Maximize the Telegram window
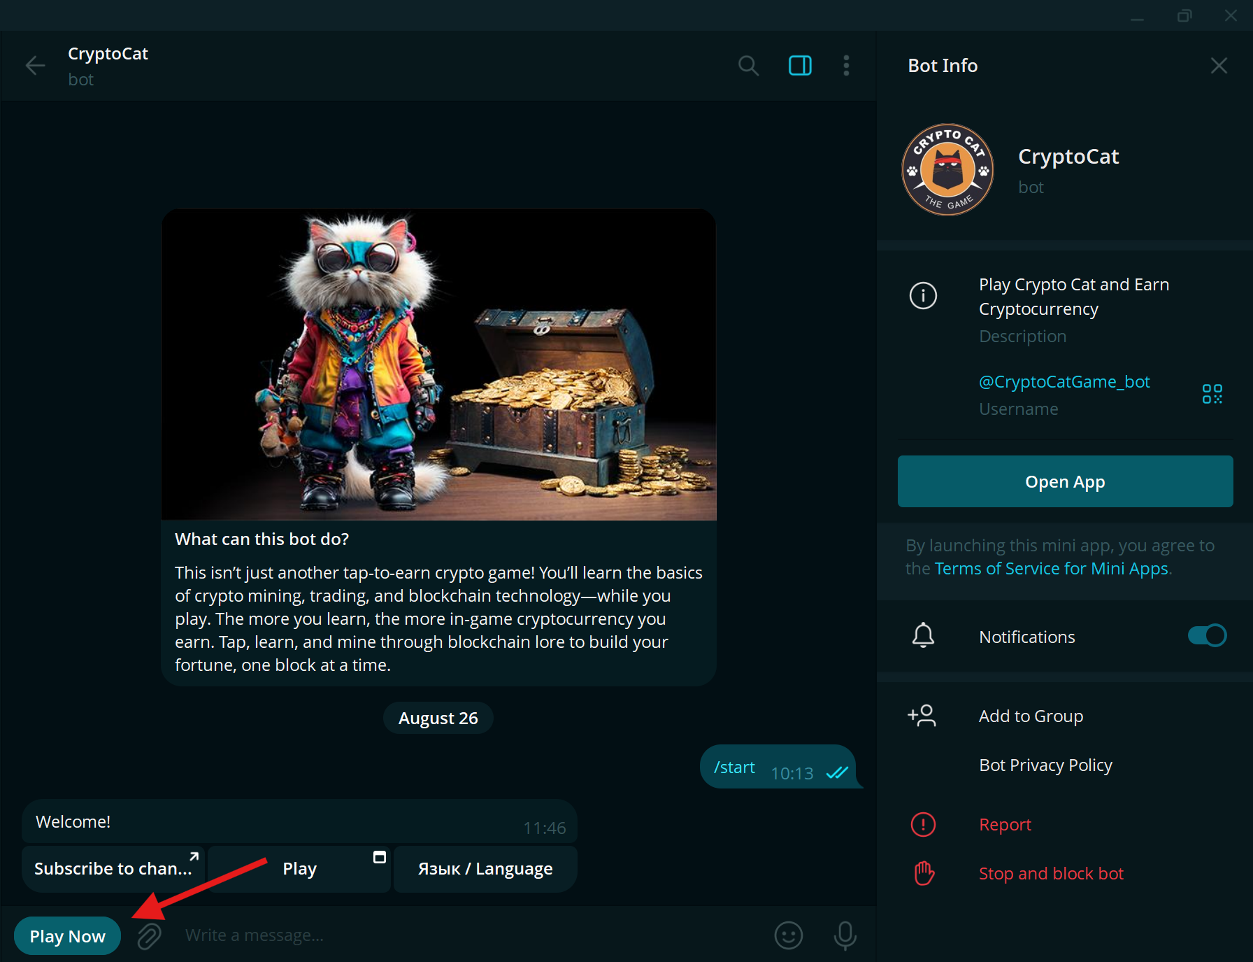Viewport: 1253px width, 962px height. tap(1184, 15)
